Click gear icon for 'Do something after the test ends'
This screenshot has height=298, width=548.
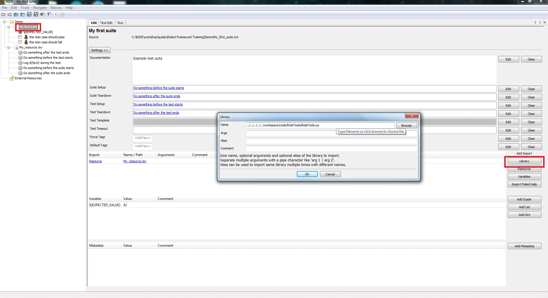(x=20, y=52)
